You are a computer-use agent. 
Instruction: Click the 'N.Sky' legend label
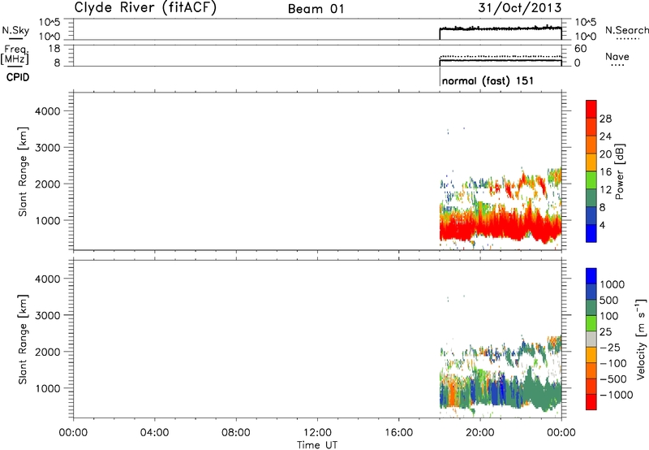pyautogui.click(x=15, y=30)
